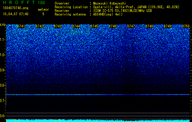The height and width of the screenshot is (122, 192).
Task: Click the meteor label text
Action: pos(43,9)
